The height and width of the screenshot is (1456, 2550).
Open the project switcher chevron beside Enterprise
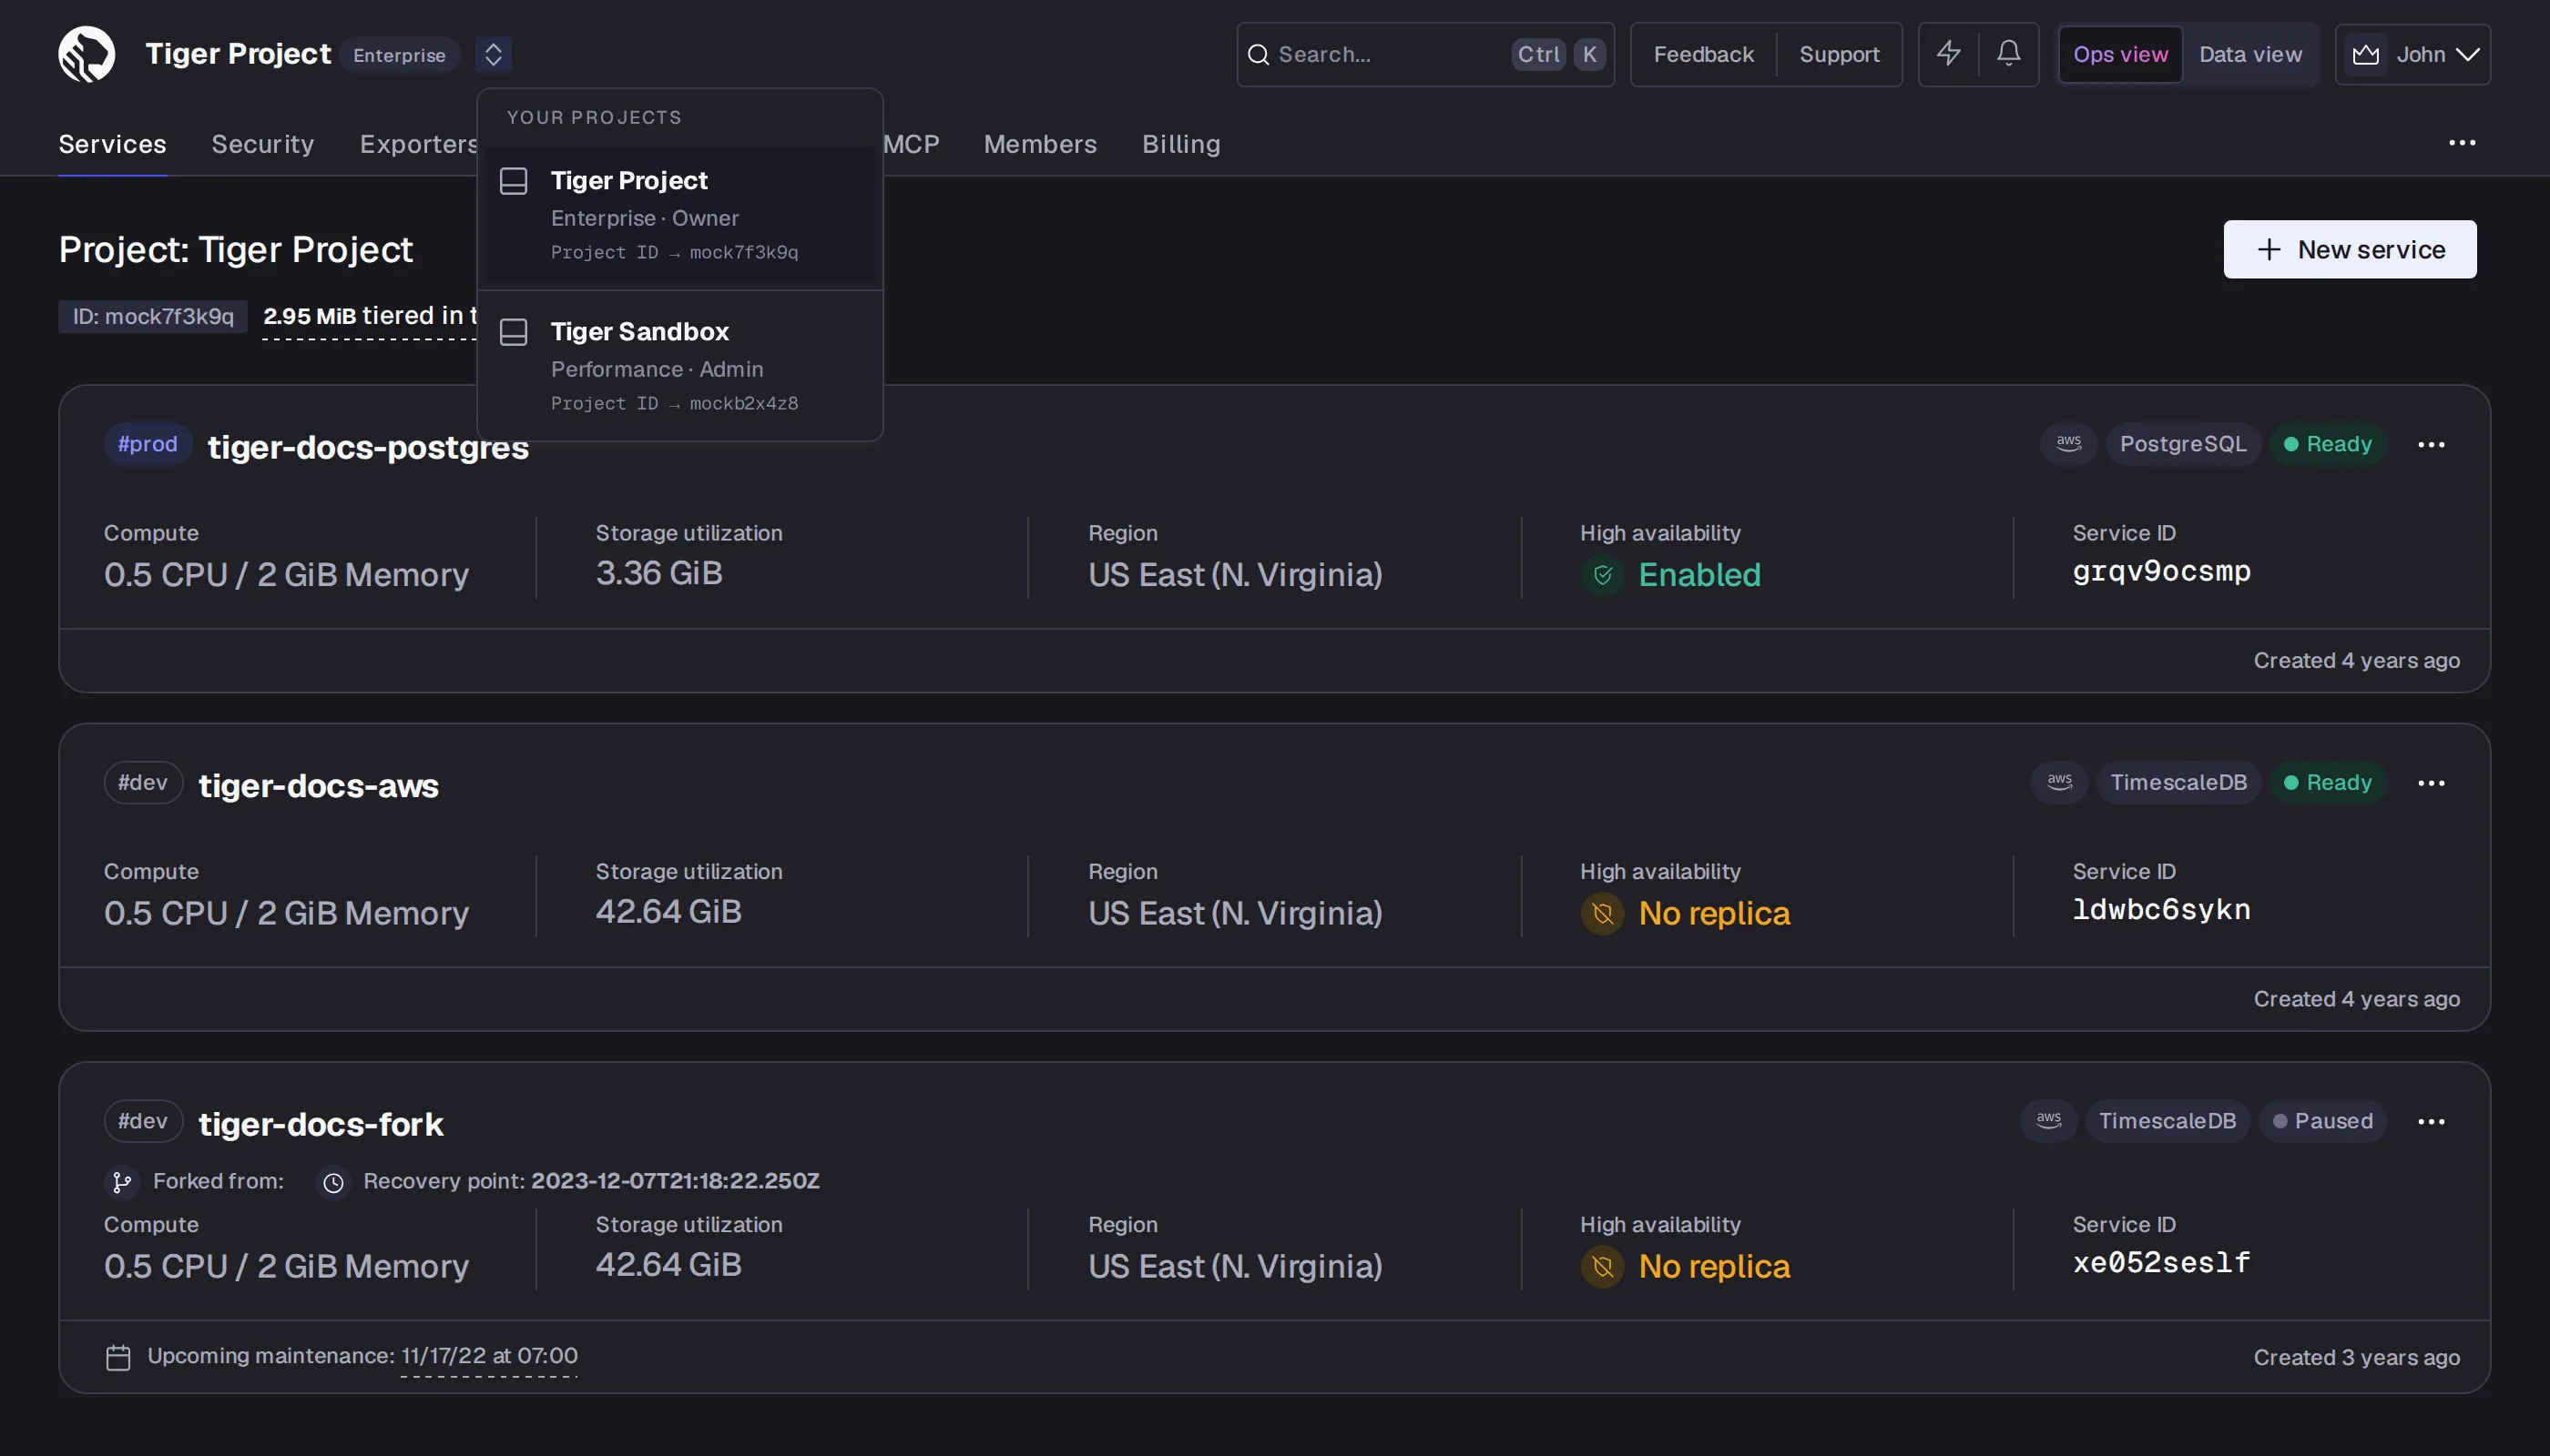pos(494,54)
